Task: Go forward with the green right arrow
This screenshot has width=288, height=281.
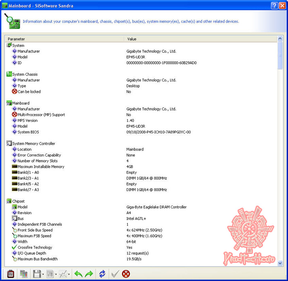Action: (89, 274)
